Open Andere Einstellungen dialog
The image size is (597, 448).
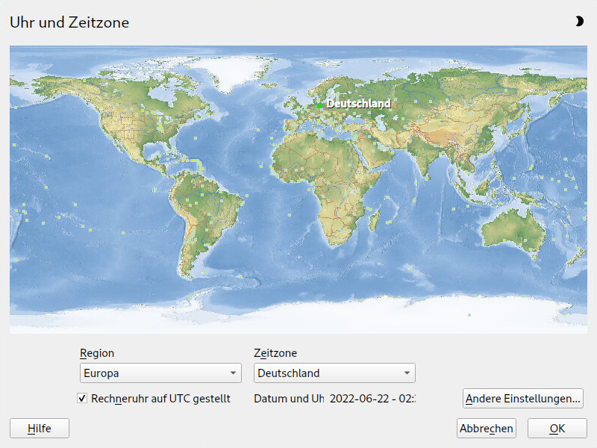(522, 399)
